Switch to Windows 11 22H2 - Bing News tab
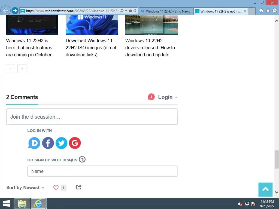 point(166,11)
